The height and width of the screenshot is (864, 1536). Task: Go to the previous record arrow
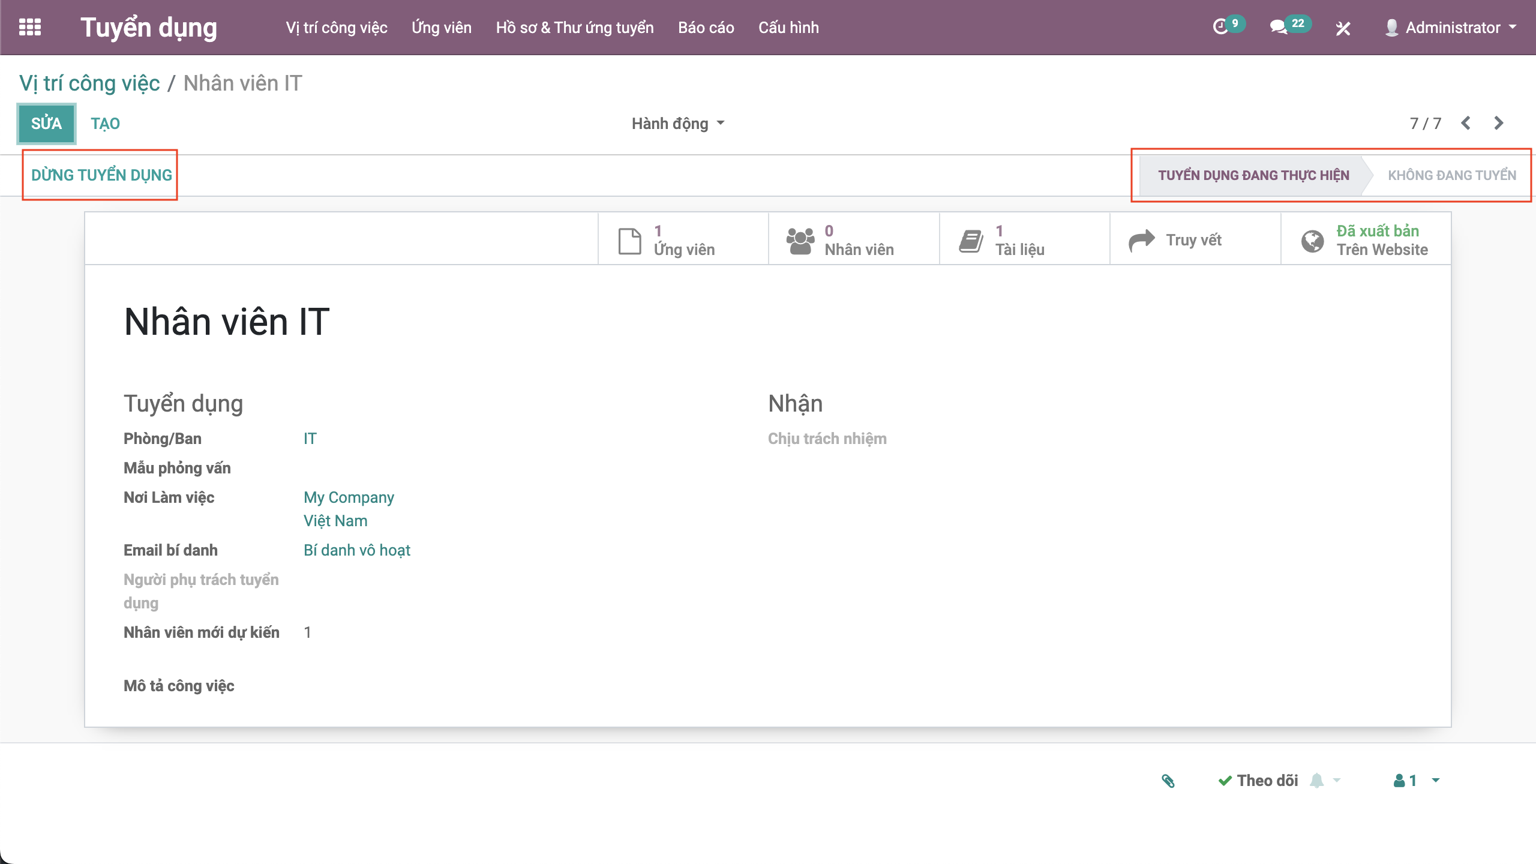coord(1466,123)
